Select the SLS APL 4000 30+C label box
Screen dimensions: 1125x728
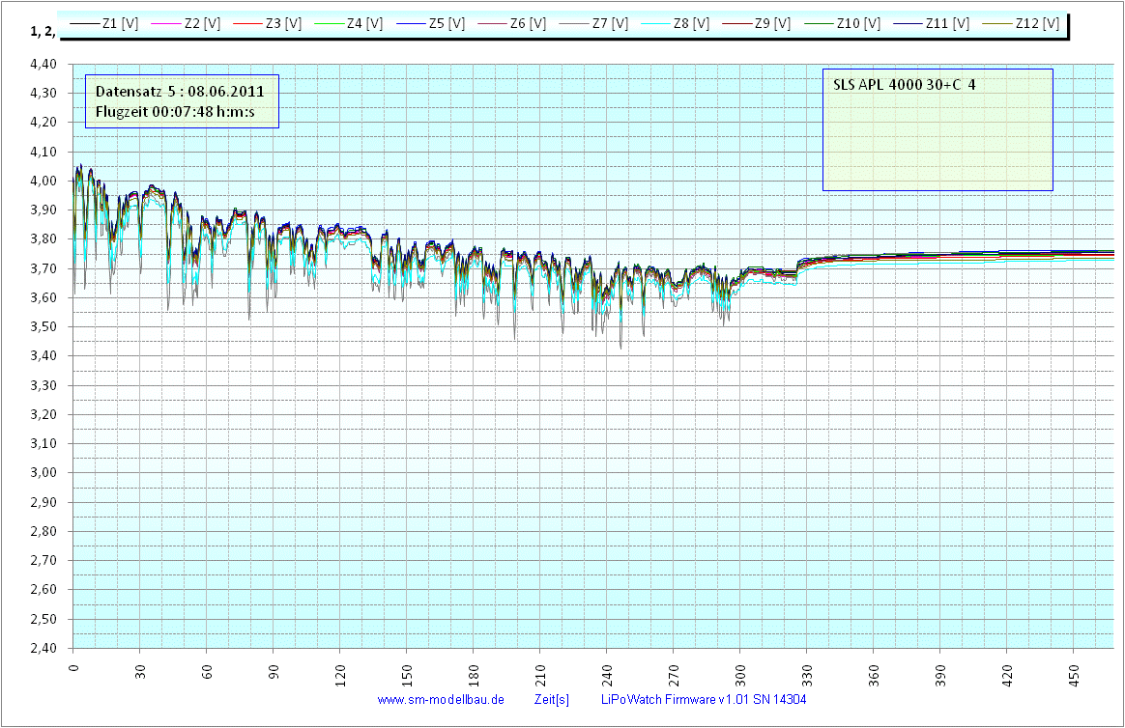(x=937, y=129)
